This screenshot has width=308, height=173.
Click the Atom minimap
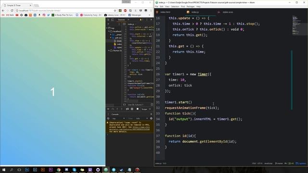tap(299, 25)
